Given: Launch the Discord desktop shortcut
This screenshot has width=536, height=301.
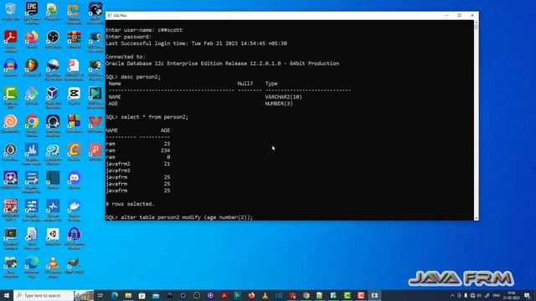Looking at the screenshot, I should pos(74,180).
